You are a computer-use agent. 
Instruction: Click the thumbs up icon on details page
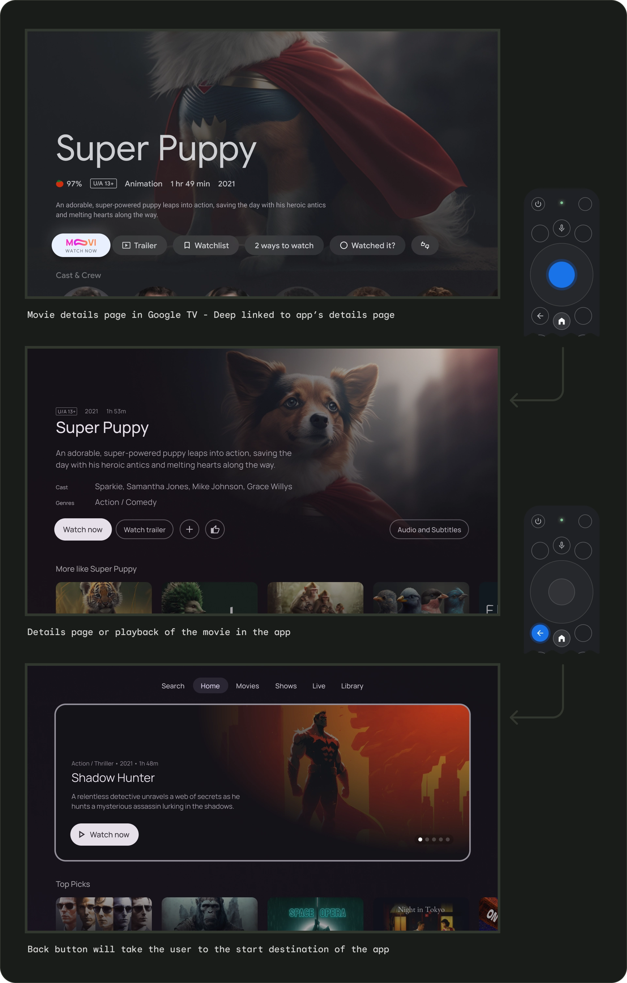pyautogui.click(x=216, y=529)
